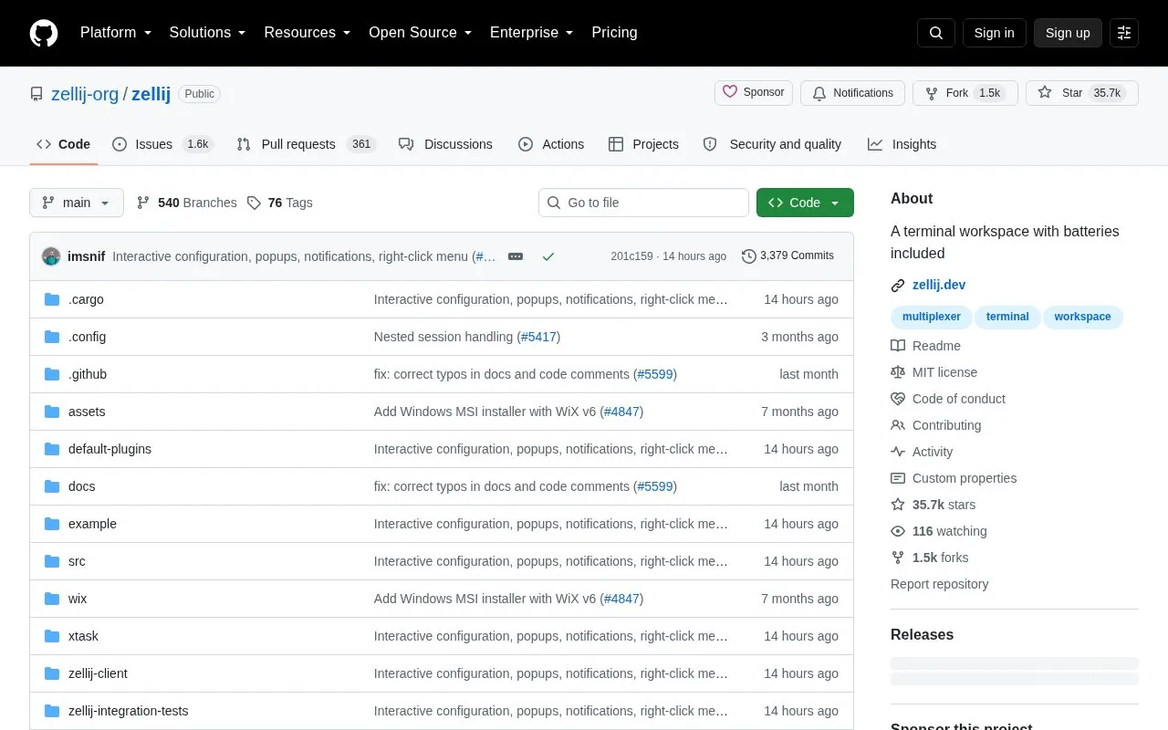Click the Custom properties icon

click(x=898, y=478)
